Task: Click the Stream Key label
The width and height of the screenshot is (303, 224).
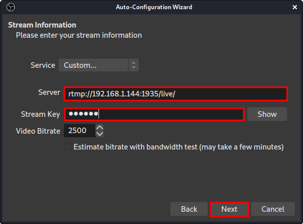Action: (40, 114)
